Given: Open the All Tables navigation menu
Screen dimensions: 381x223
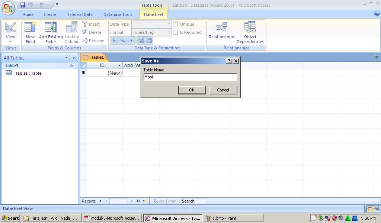Looking at the screenshot, I should 66,58.
